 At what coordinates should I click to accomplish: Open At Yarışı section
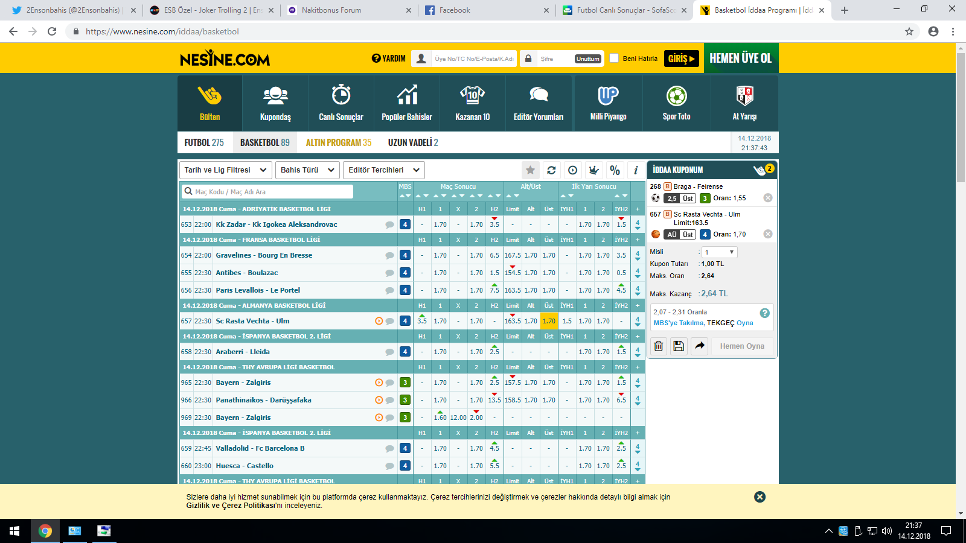744,103
